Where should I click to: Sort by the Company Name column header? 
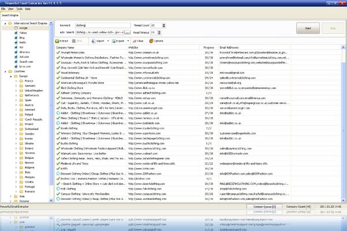coord(91,47)
